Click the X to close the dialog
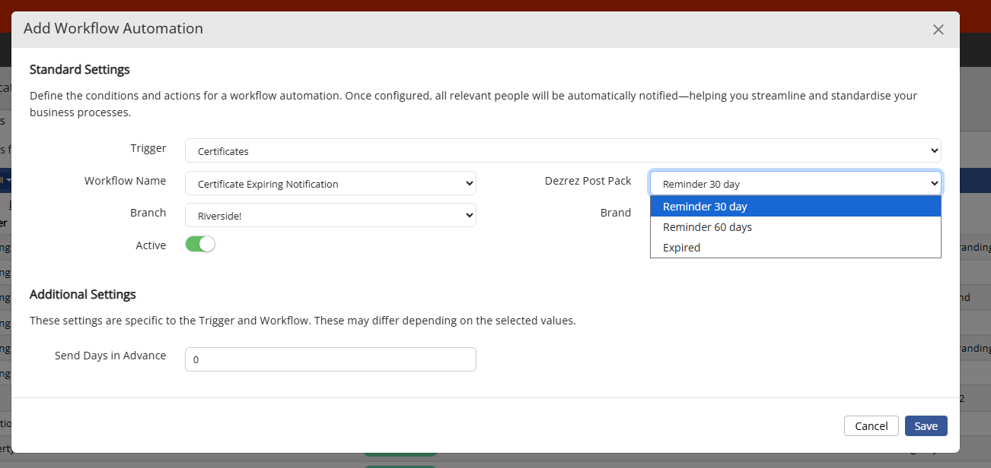991x468 pixels. 938,30
